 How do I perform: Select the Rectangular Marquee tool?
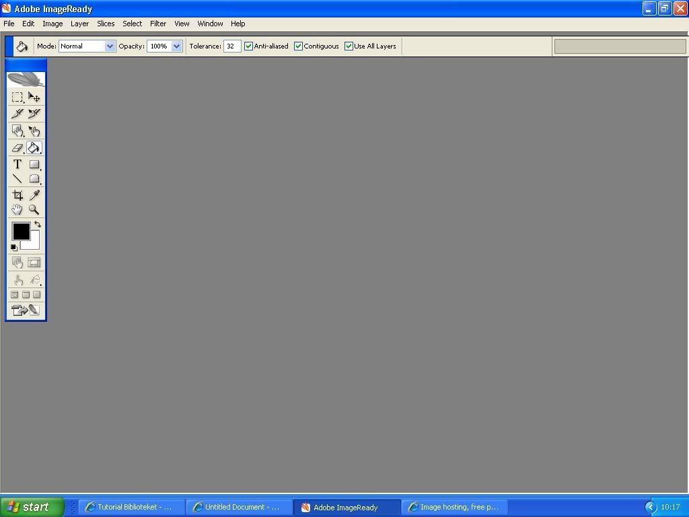tap(17, 97)
